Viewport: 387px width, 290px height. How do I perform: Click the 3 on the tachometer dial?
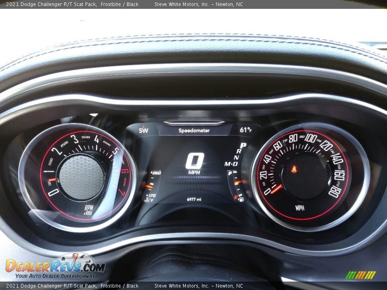75,139
